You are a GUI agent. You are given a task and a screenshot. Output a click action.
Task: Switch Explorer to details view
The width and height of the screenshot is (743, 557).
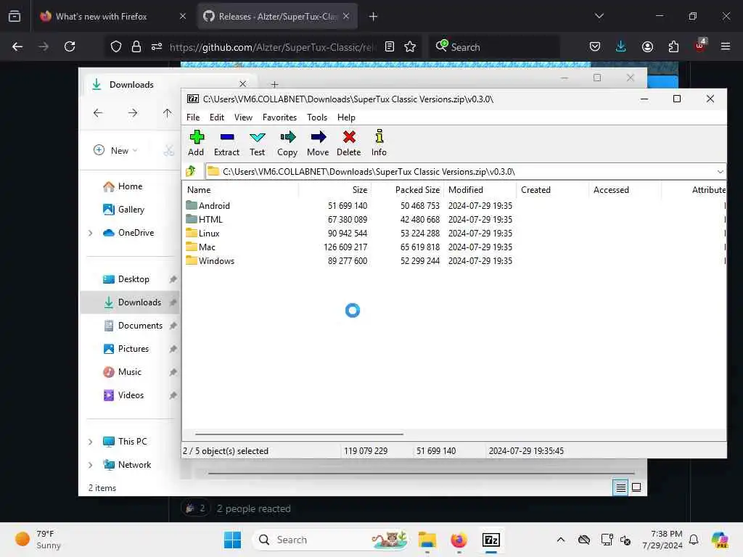(x=620, y=487)
